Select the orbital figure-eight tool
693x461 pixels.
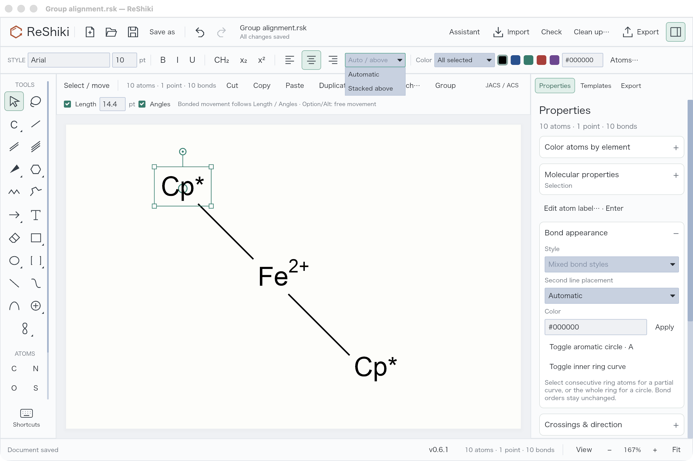point(25,329)
